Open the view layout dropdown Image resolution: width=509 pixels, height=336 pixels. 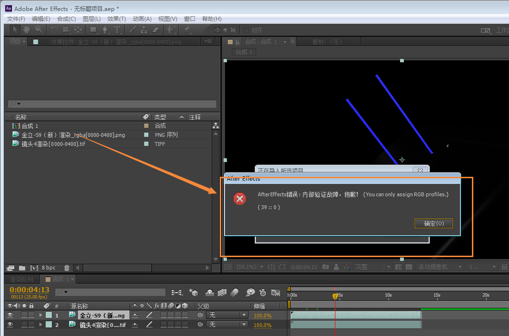[x=482, y=267]
